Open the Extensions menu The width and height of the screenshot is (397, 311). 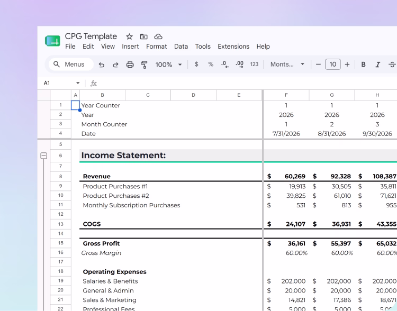click(x=233, y=47)
